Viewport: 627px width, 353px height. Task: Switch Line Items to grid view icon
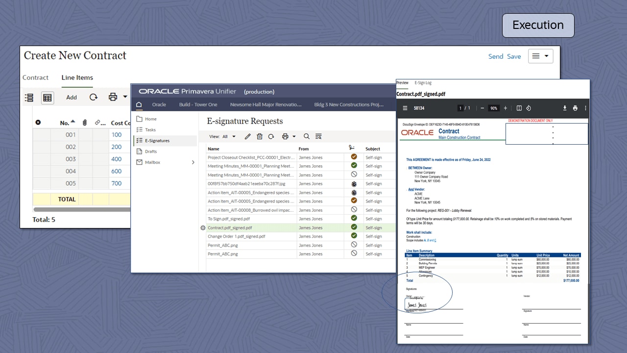[x=47, y=97]
